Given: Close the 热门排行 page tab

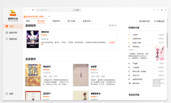Looking at the screenshot, I should (45, 16).
